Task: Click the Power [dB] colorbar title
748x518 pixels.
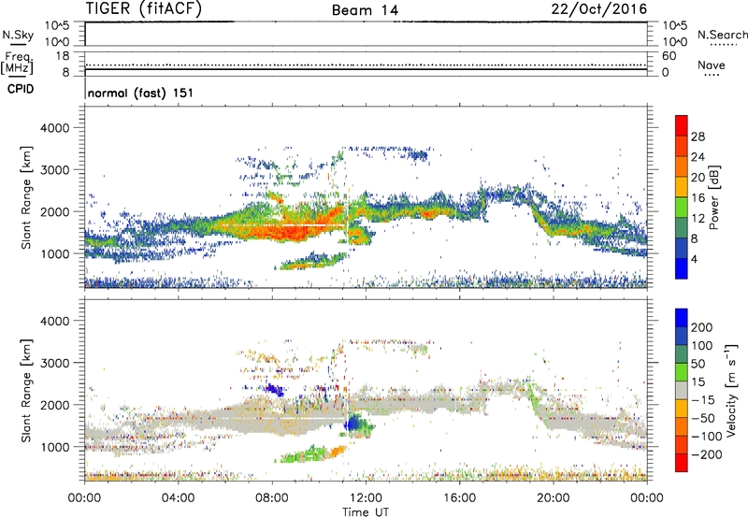Action: point(713,197)
